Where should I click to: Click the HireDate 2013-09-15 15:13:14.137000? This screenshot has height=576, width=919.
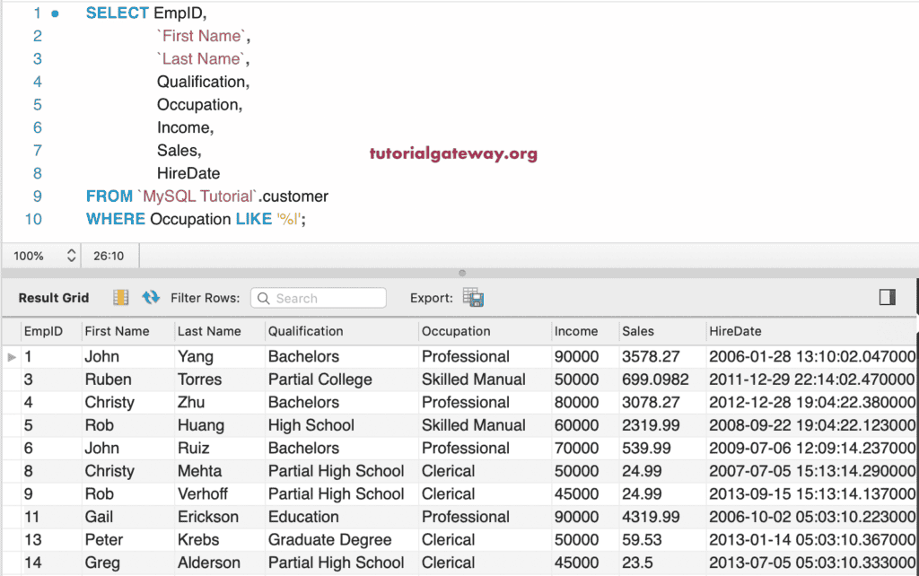tap(811, 493)
